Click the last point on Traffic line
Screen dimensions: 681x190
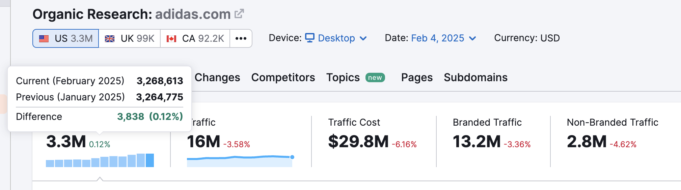292,157
